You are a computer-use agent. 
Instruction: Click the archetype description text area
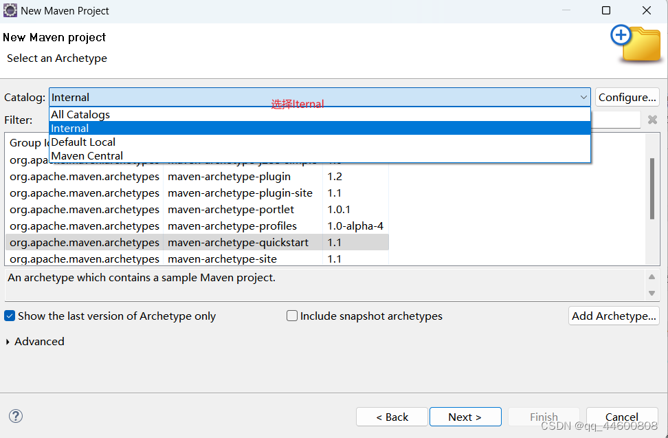pos(324,285)
